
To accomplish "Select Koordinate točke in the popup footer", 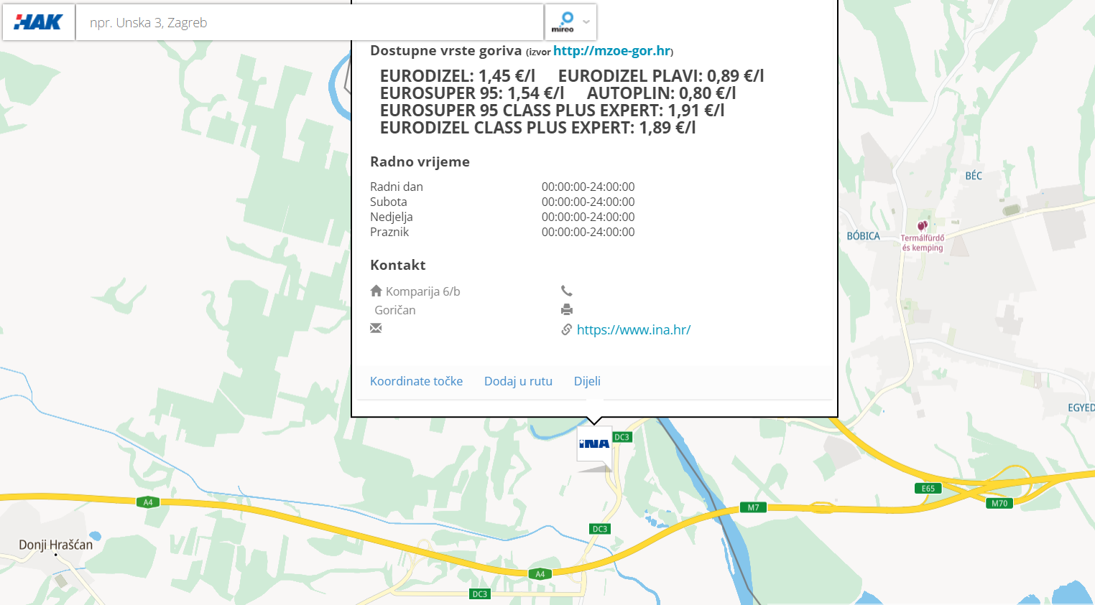I will pos(416,381).
